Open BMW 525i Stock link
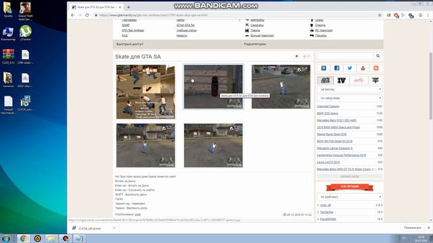The height and width of the screenshot is (243, 433). 327,113
